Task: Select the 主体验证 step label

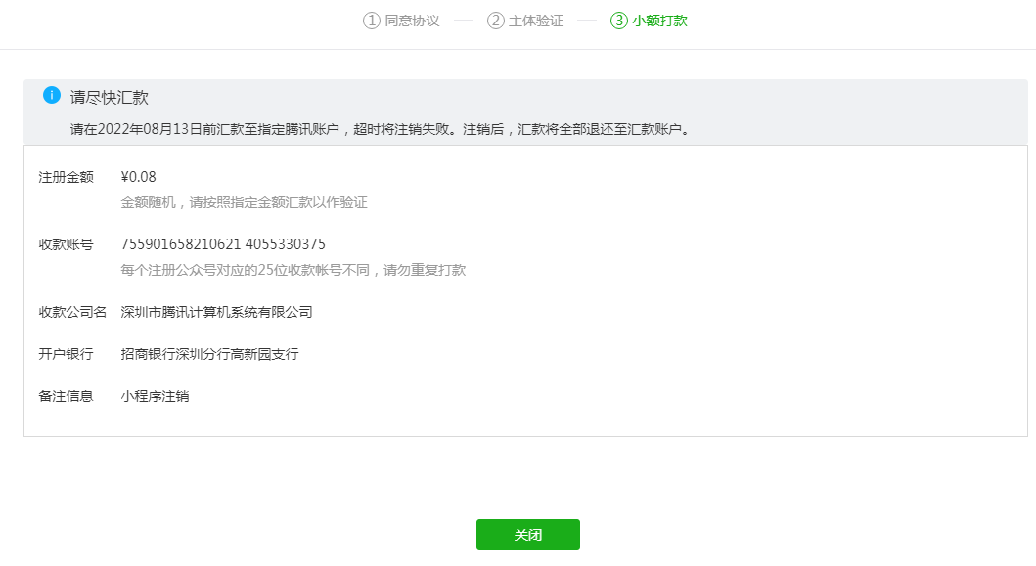Action: (536, 21)
